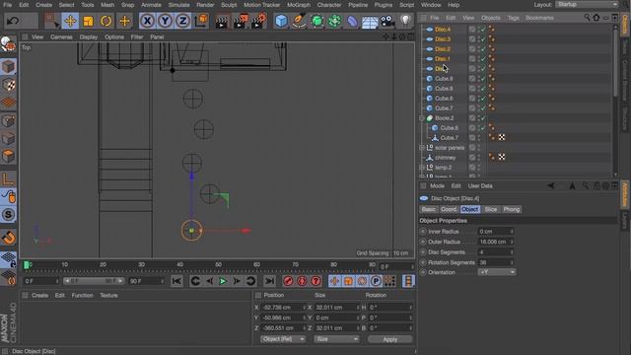
Task: Switch to the Coord tab
Action: tap(449, 209)
